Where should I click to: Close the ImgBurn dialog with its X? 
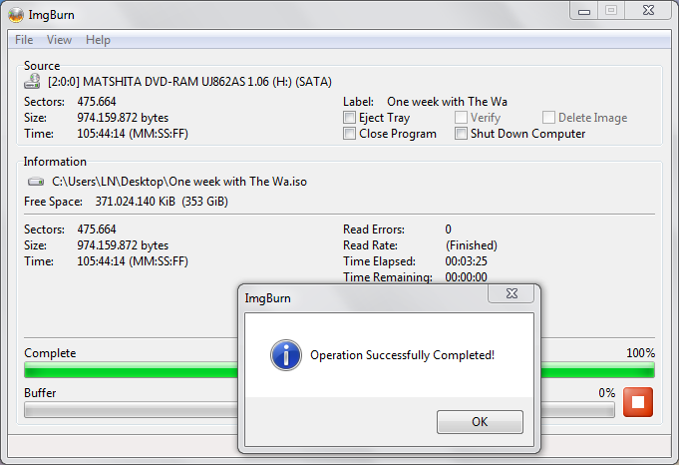pyautogui.click(x=511, y=293)
